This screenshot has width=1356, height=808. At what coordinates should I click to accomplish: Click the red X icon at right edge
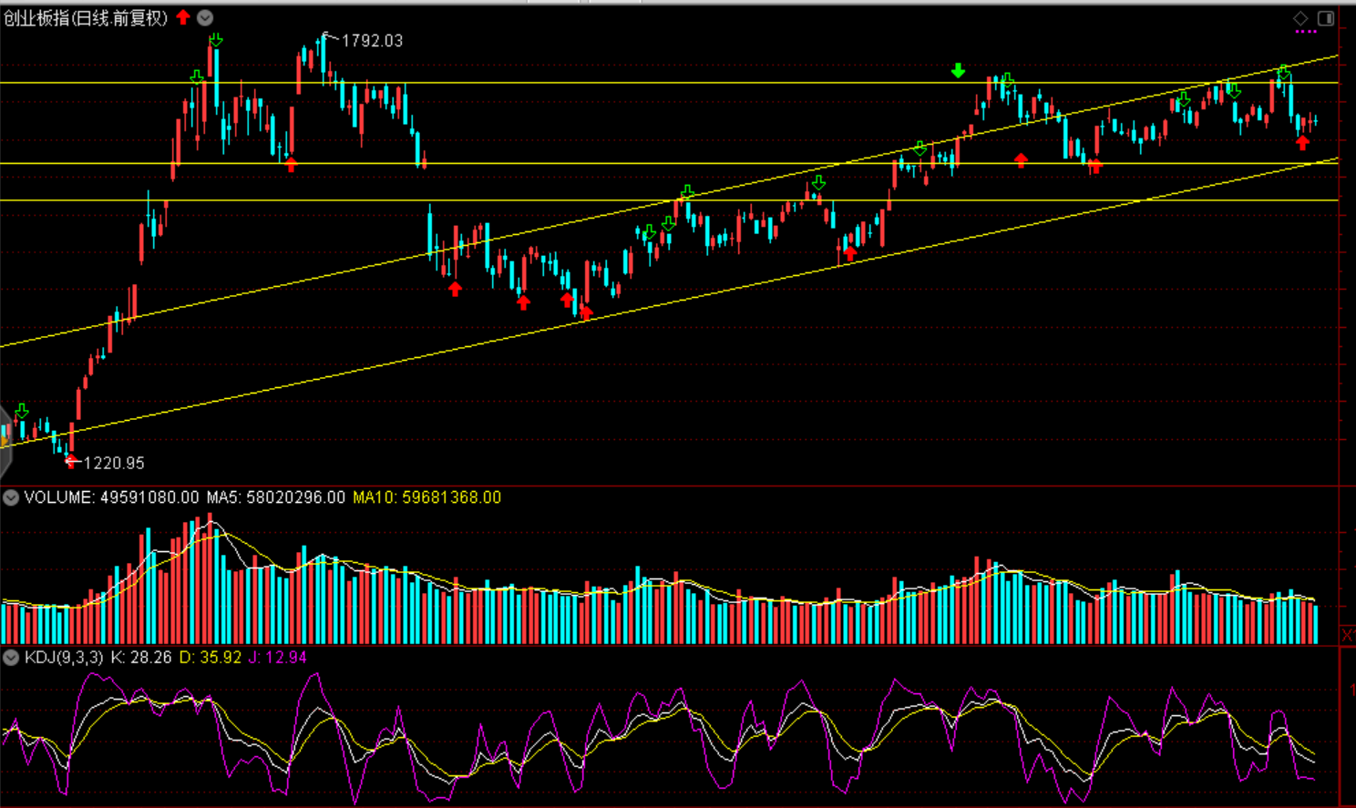click(1348, 634)
